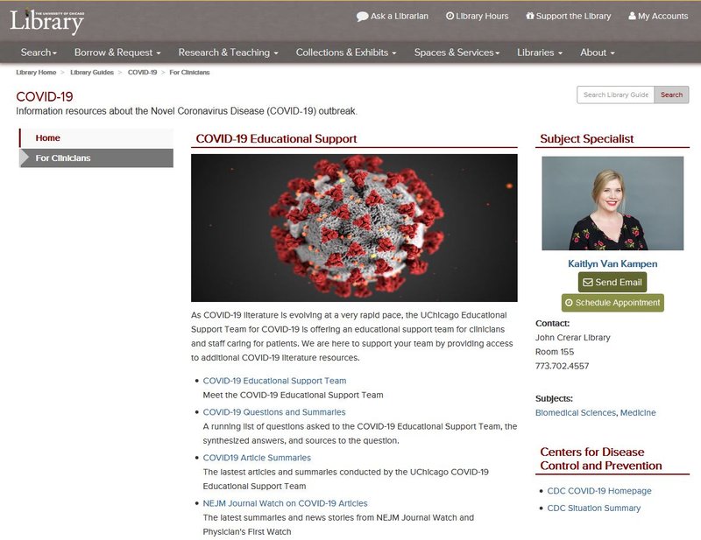701x540 pixels.
Task: Click the clock icon on Schedule Appointment
Action: tap(569, 303)
